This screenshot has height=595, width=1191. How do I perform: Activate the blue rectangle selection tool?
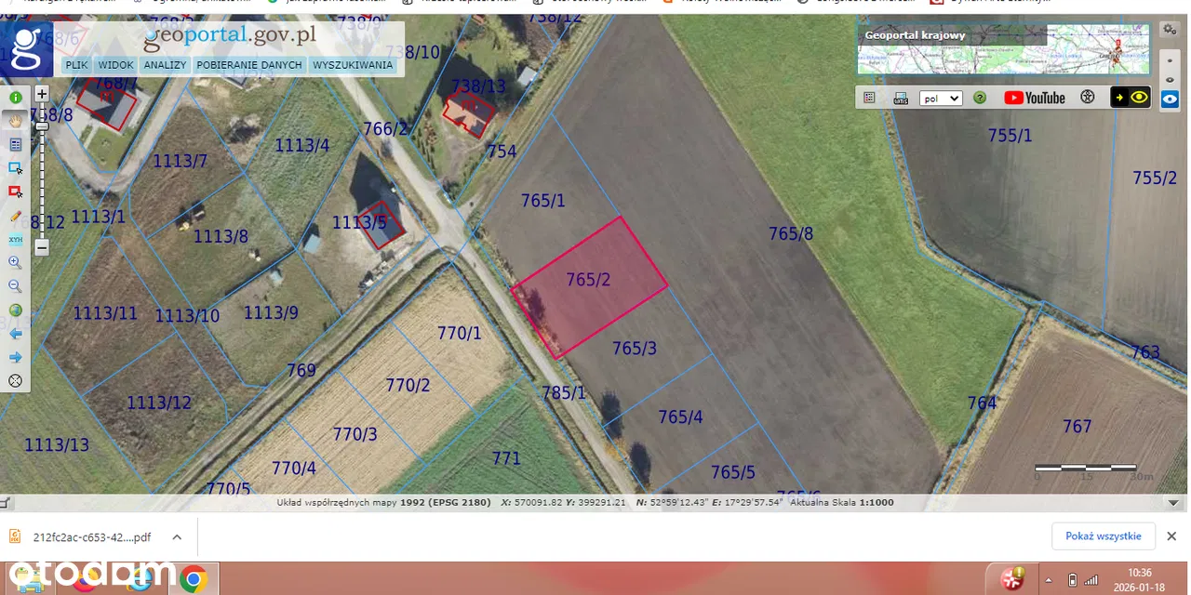click(16, 168)
